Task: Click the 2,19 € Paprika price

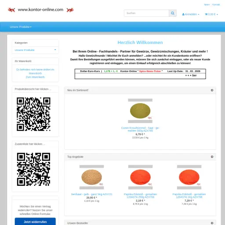Action: pyautogui.click(x=140, y=201)
